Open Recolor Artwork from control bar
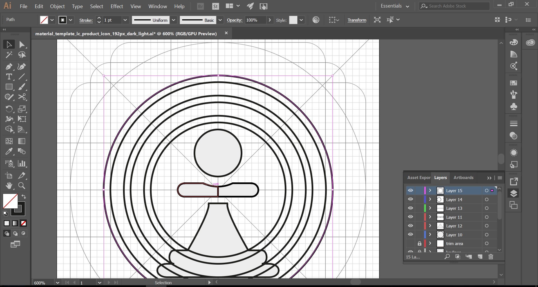 (x=316, y=20)
